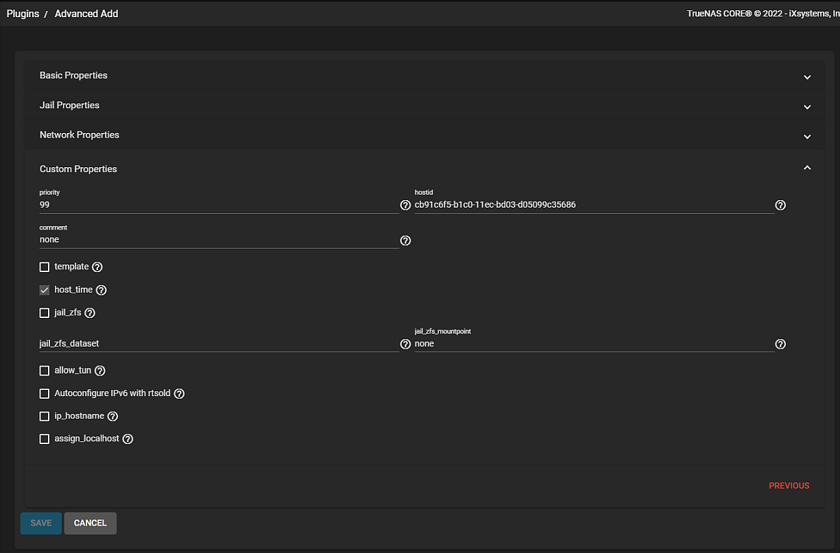Click help icon beside hostid field
840x553 pixels.
tap(780, 205)
